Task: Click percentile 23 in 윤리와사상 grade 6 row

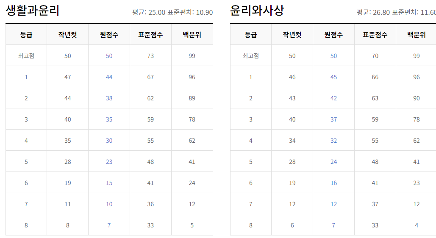Action: click(416, 183)
